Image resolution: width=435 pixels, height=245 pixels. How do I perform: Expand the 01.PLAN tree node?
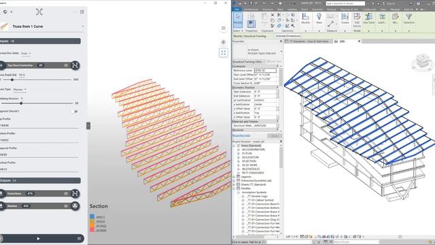coord(239,153)
